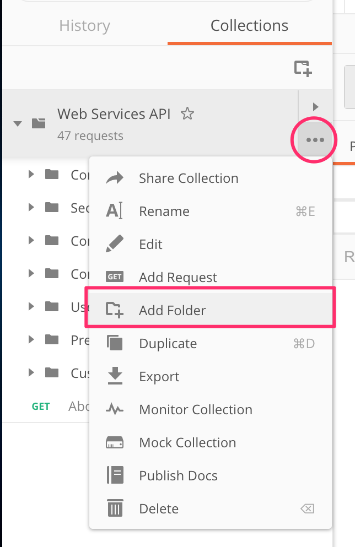Screen dimensions: 355x547
Task: Select Publish Docs menu option
Action: tap(178, 475)
